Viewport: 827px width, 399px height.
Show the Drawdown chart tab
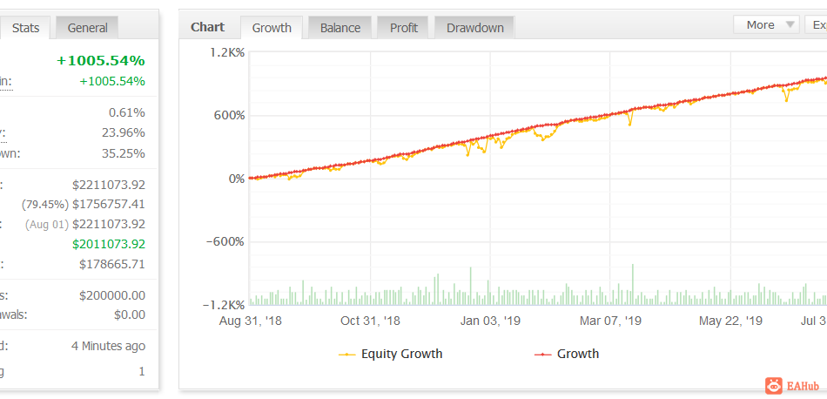pyautogui.click(x=474, y=28)
